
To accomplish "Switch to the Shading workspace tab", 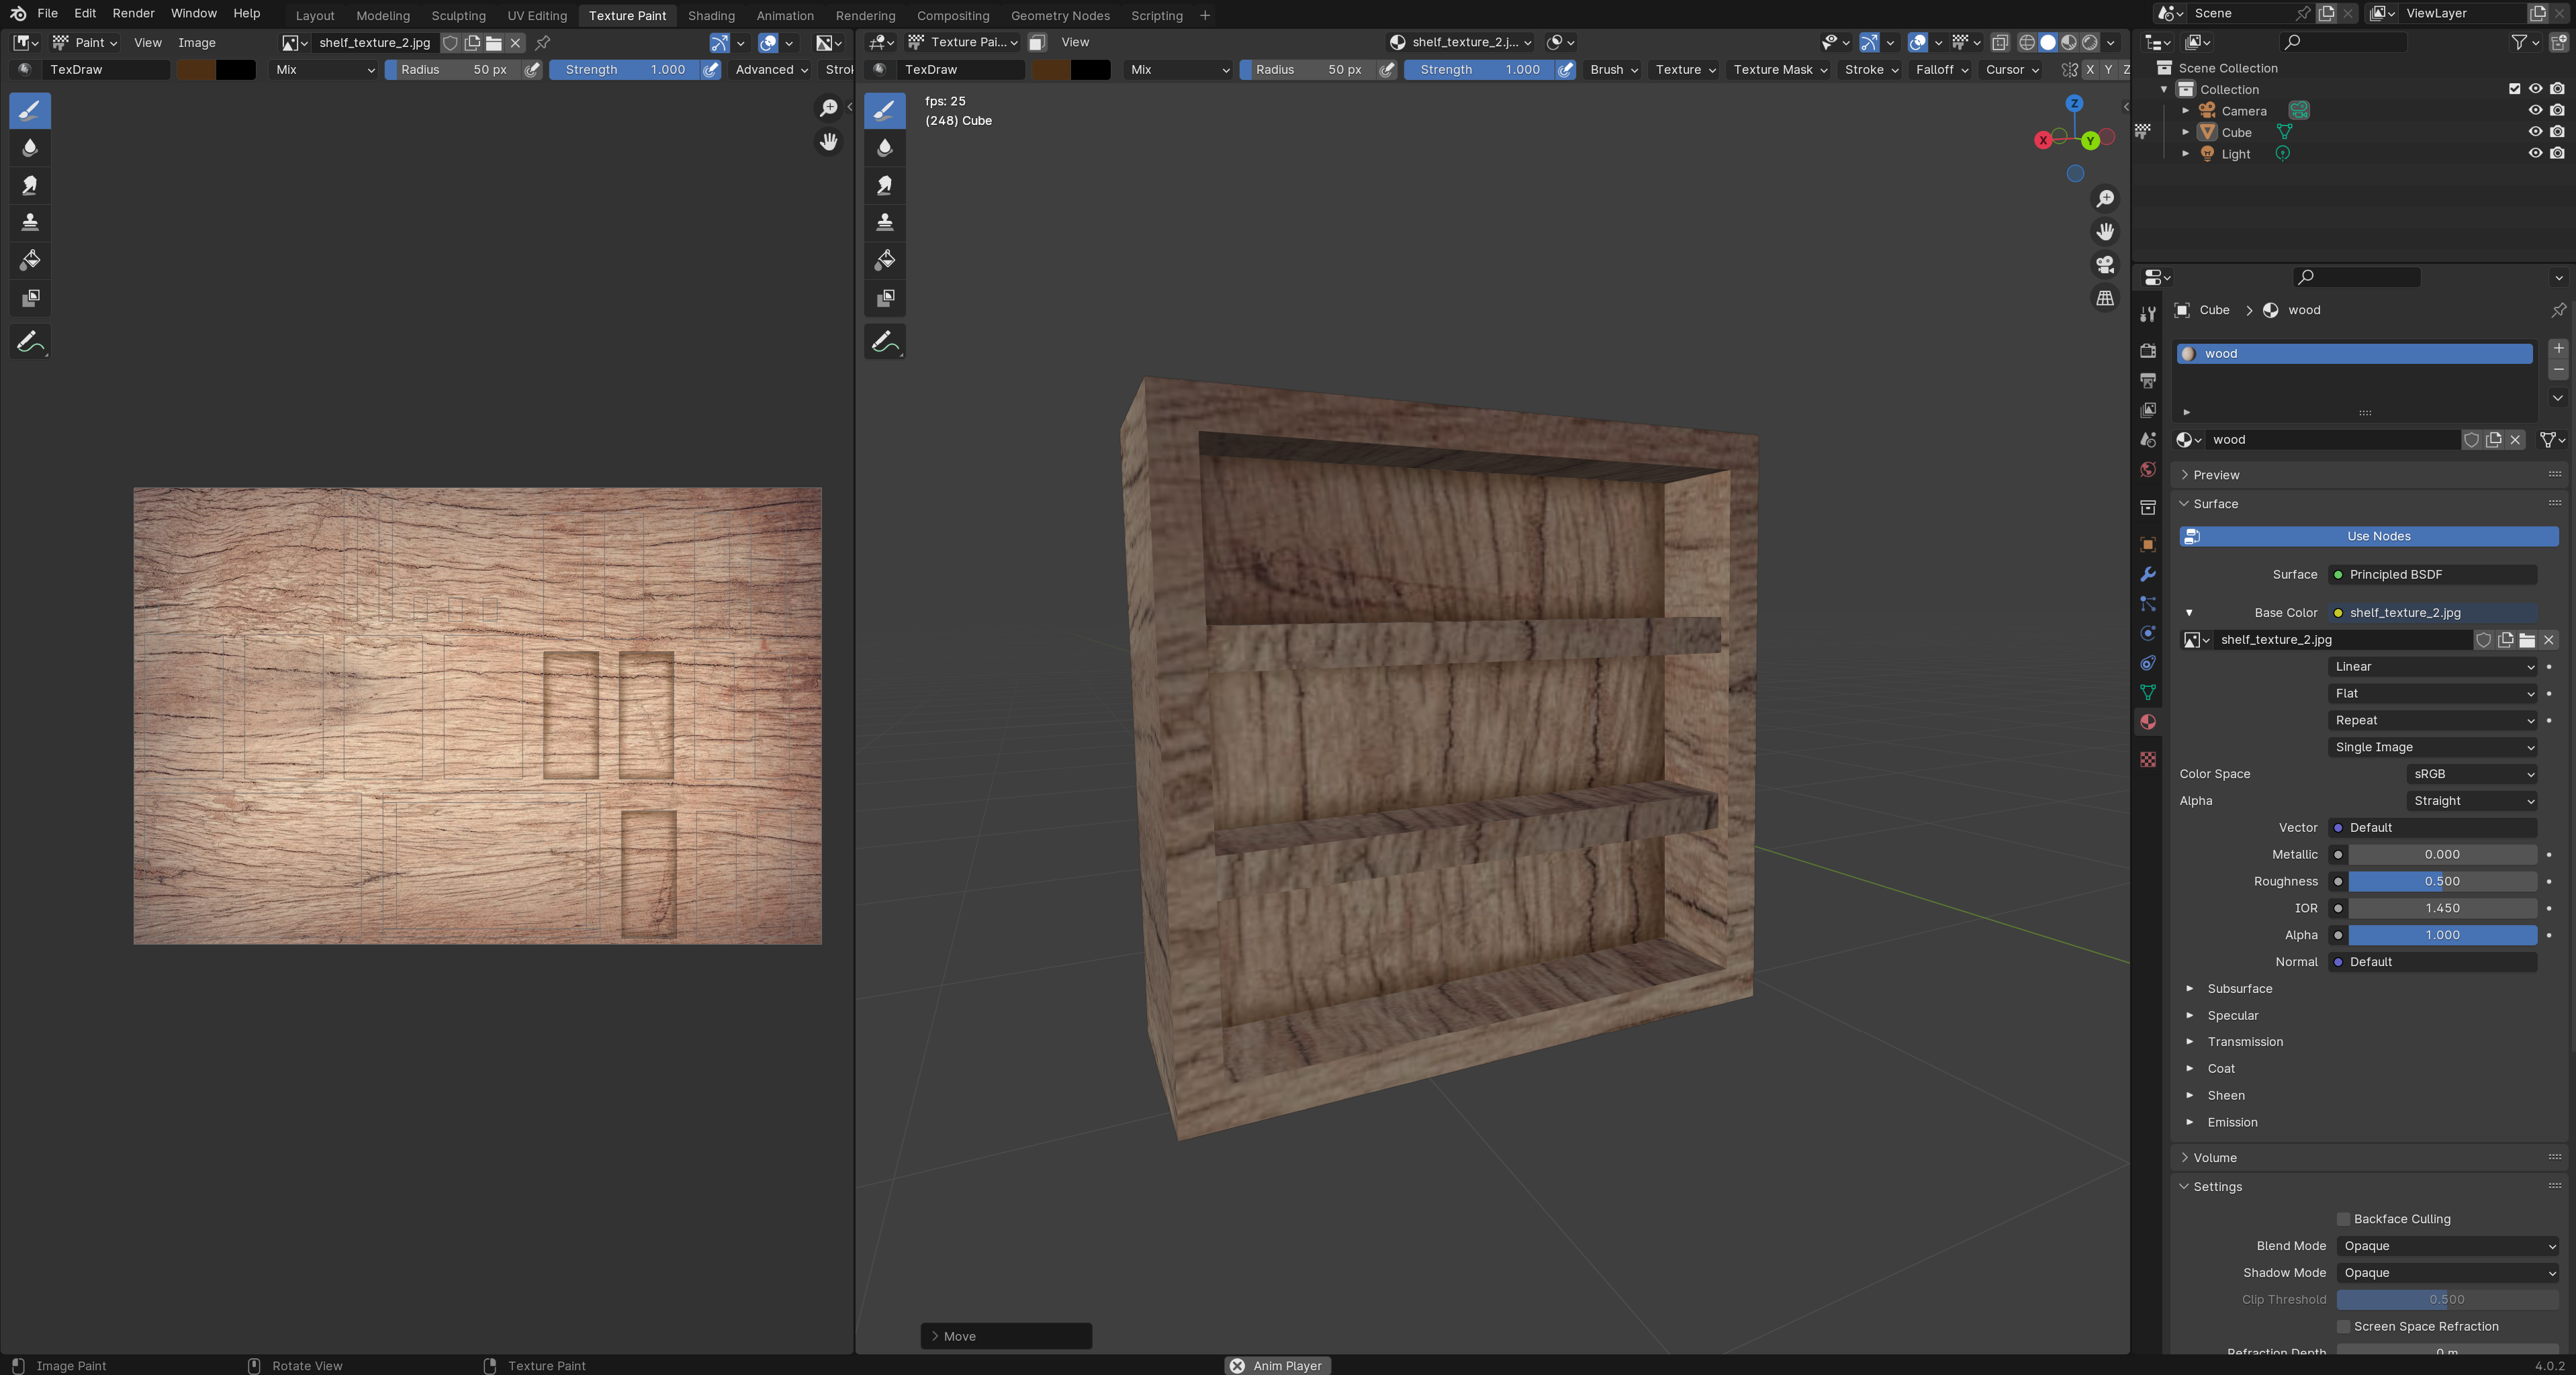I will coord(710,15).
